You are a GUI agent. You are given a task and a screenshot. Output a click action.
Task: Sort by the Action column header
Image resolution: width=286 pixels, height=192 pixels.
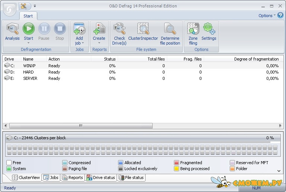point(69,59)
